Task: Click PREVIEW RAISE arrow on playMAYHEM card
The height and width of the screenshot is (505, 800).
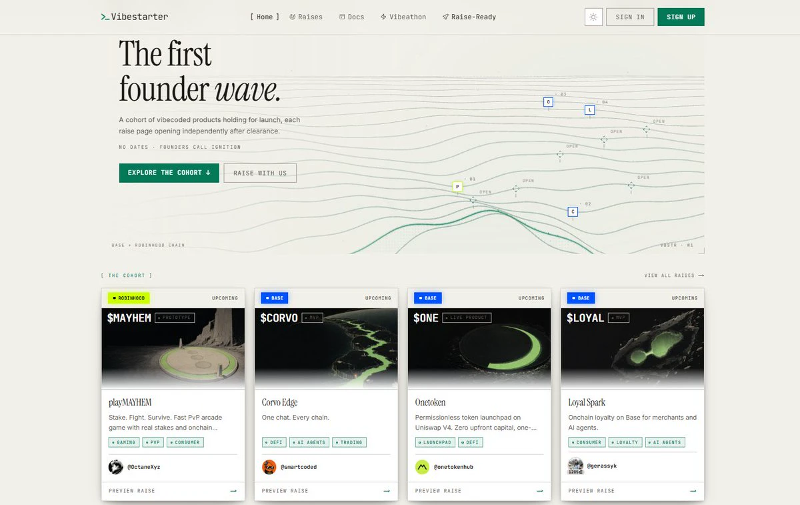Action: [x=233, y=491]
